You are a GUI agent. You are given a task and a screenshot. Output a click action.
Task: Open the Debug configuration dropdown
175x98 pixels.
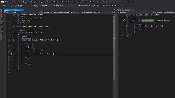[x=37, y=5]
